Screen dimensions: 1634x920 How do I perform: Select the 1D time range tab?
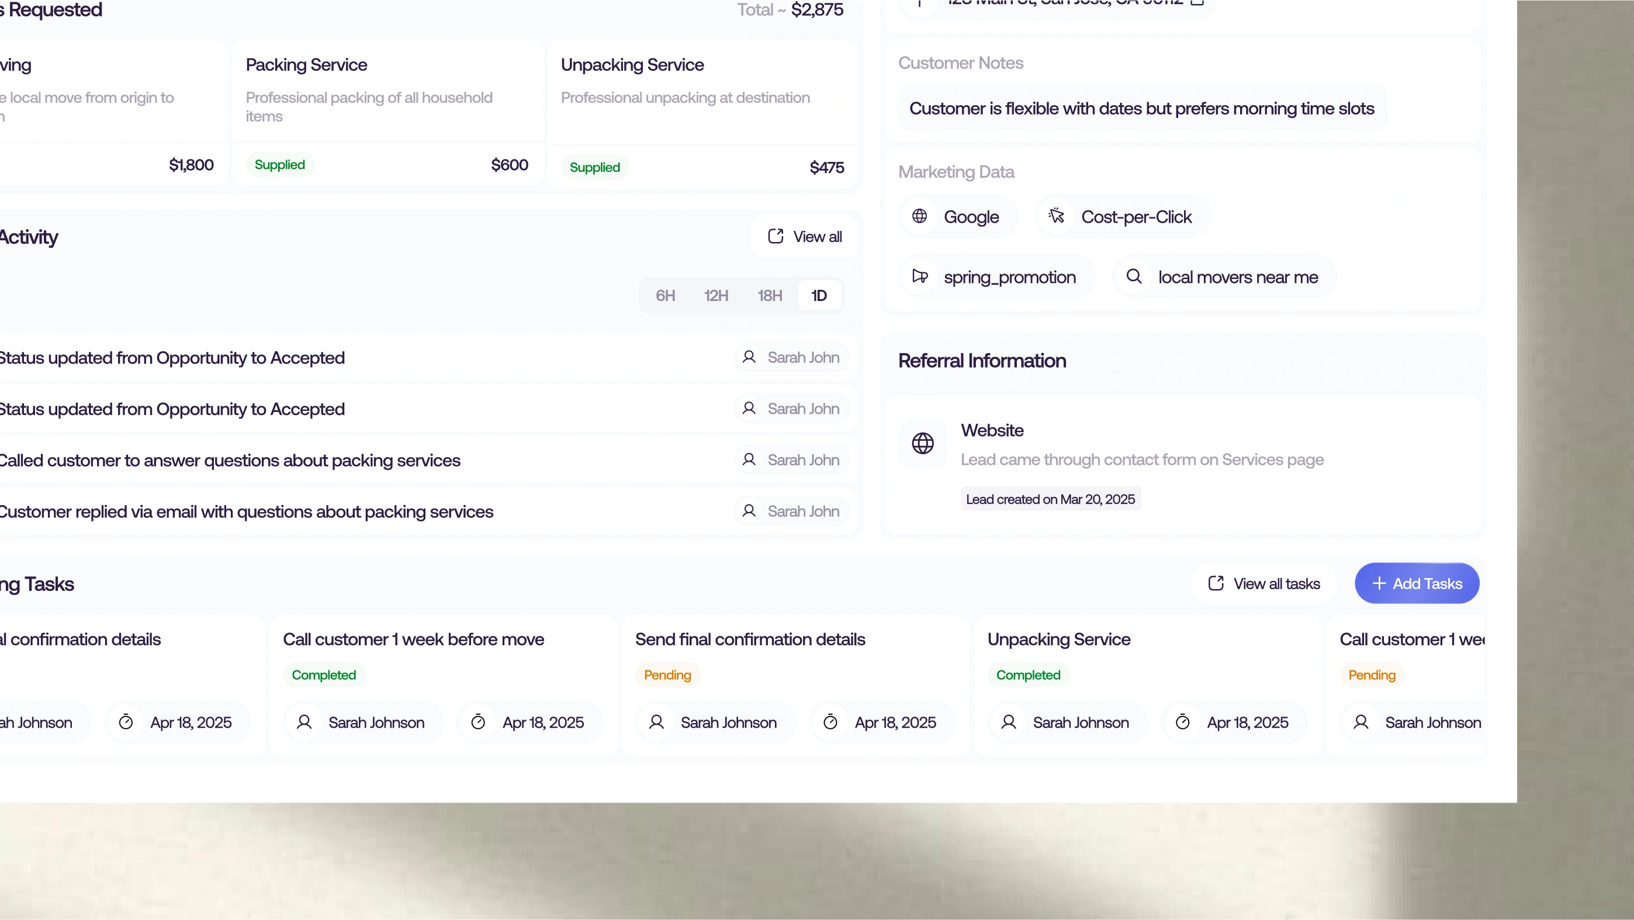point(819,296)
